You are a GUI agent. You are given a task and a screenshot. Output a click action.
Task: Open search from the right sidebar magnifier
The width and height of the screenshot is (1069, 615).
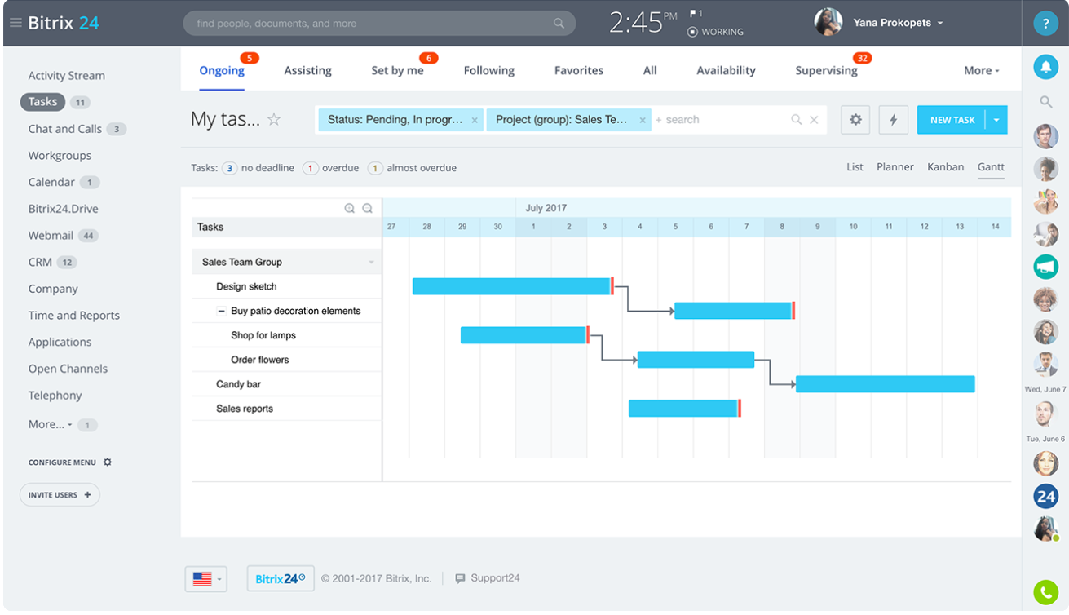[1045, 102]
